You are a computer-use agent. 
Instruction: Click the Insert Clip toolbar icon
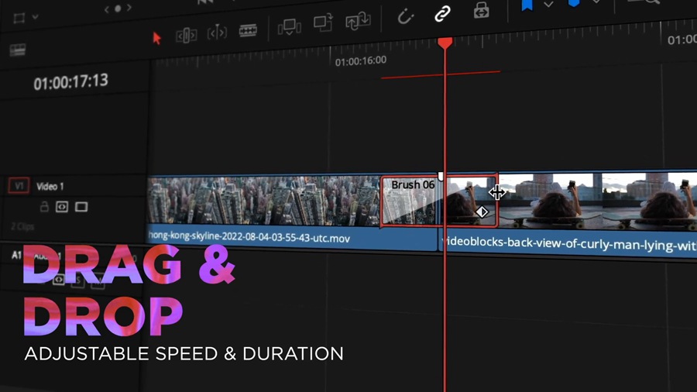pyautogui.click(x=290, y=27)
